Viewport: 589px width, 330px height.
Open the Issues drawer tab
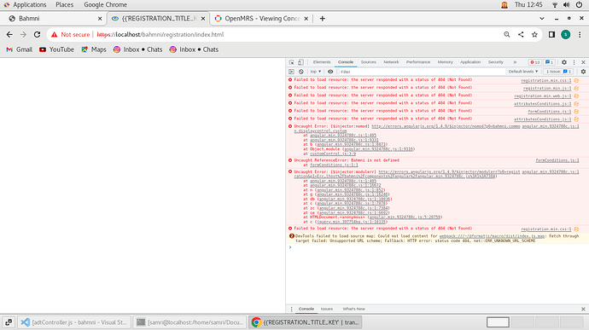(x=326, y=309)
